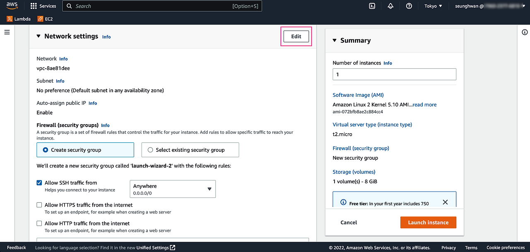Enable Allow HTTPS traffic from the internet
Viewport: 530px width, 252px height.
(39, 205)
